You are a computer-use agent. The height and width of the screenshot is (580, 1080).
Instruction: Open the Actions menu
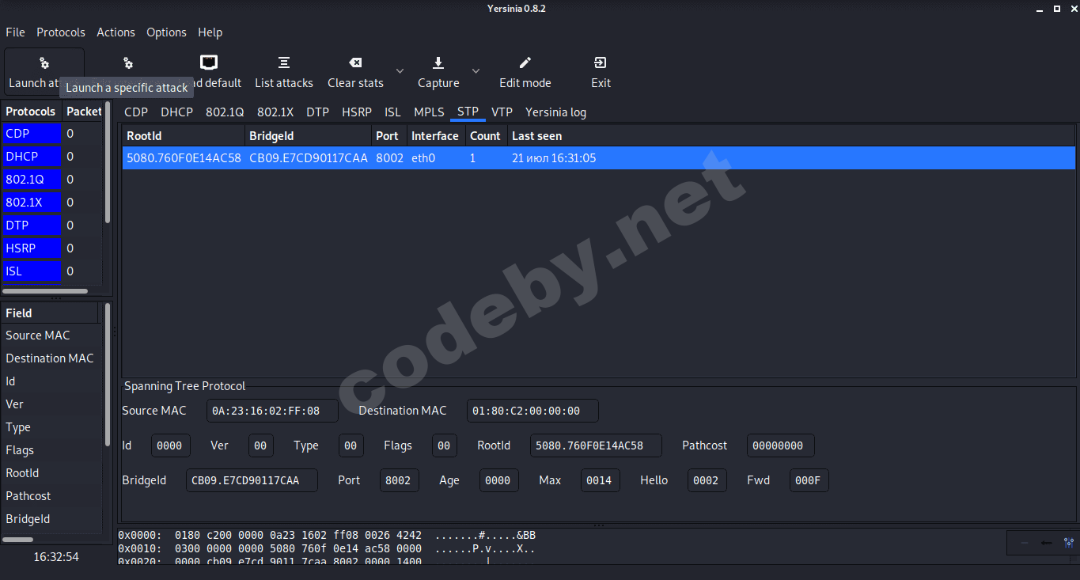(x=116, y=32)
